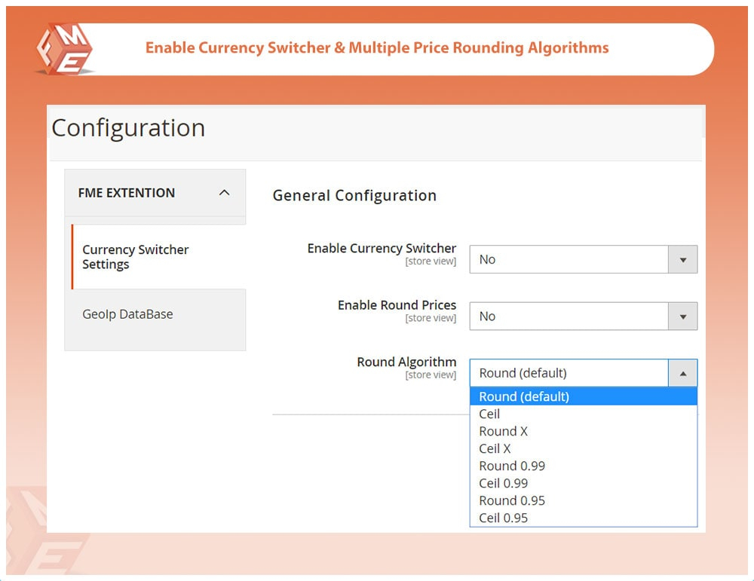This screenshot has width=754, height=581.
Task: Choose Round 0.99 rounding option
Action: point(512,466)
